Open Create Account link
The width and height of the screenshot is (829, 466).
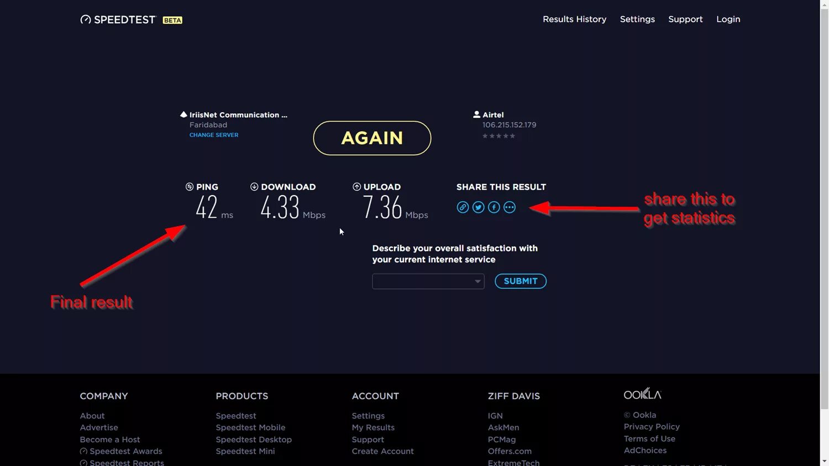click(x=382, y=451)
